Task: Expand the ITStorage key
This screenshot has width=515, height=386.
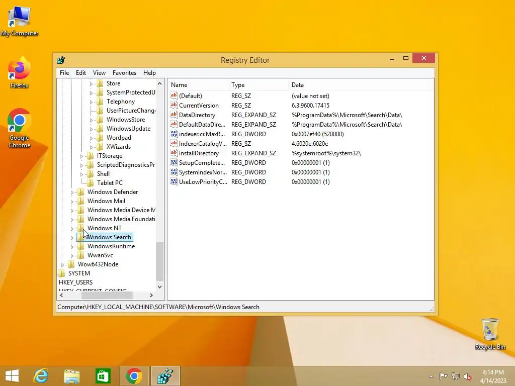Action: 82,156
